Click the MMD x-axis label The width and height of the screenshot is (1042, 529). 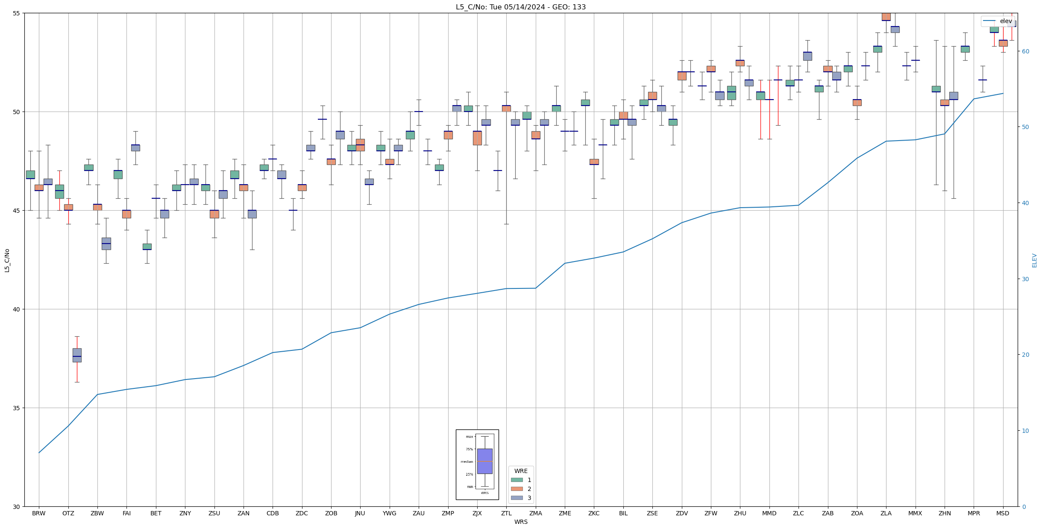click(x=769, y=513)
